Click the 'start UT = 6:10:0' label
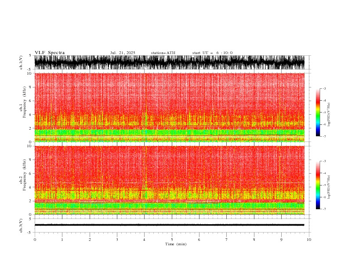Screen dimensions: 348x269 (x=212, y=53)
